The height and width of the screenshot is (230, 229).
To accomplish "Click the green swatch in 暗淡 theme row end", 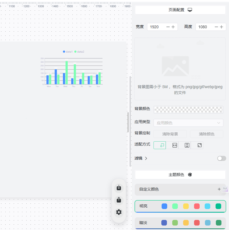I will pyautogui.click(x=219, y=223).
